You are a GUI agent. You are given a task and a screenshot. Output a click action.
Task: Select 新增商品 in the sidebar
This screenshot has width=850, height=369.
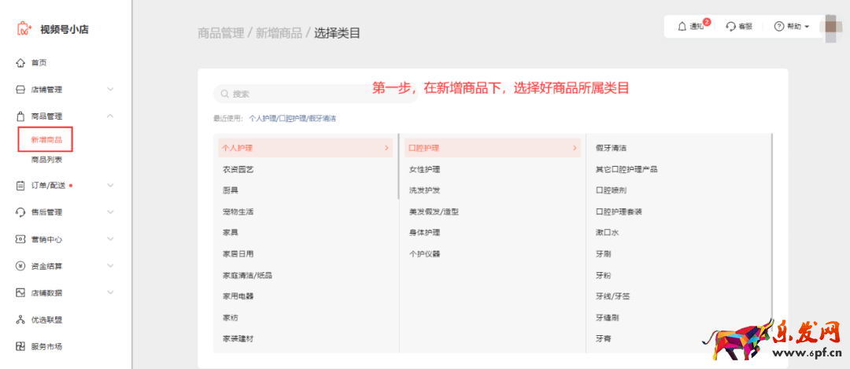tap(46, 140)
